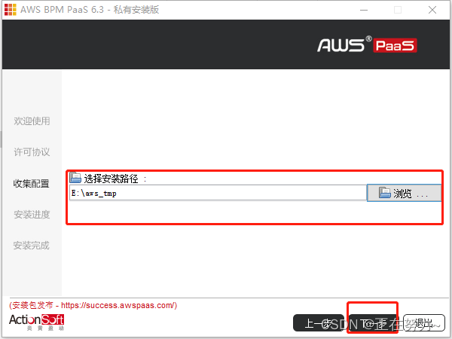Image resolution: width=452 pixels, height=339 pixels.
Task: Click the AWS PaaS logo in header
Action: (x=367, y=45)
